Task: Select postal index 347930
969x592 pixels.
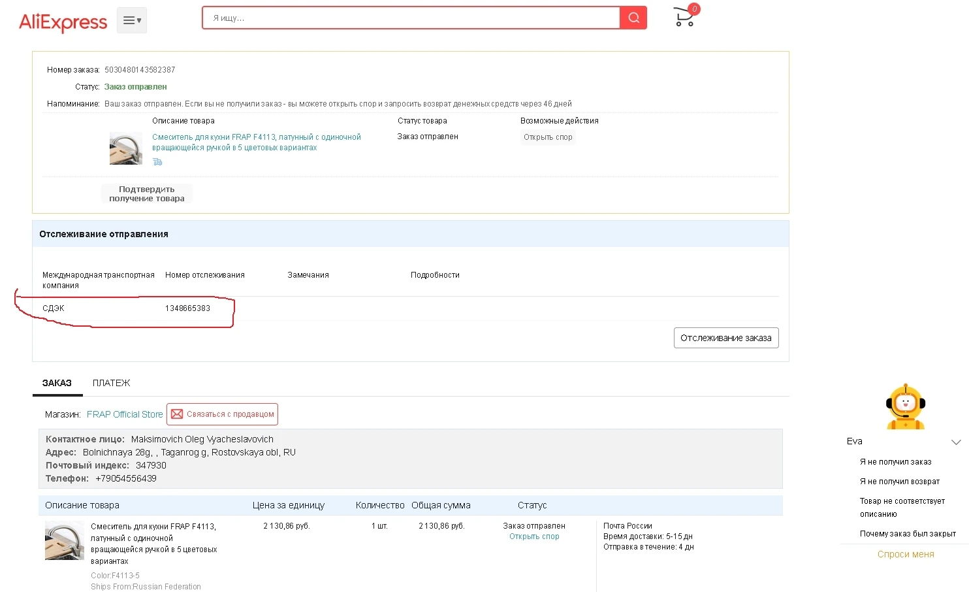Action: pyautogui.click(x=151, y=465)
